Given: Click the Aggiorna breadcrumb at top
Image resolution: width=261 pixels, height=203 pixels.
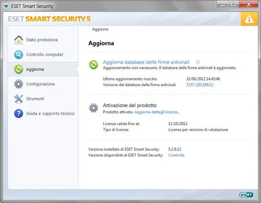Looking at the screenshot, I should [x=100, y=29].
